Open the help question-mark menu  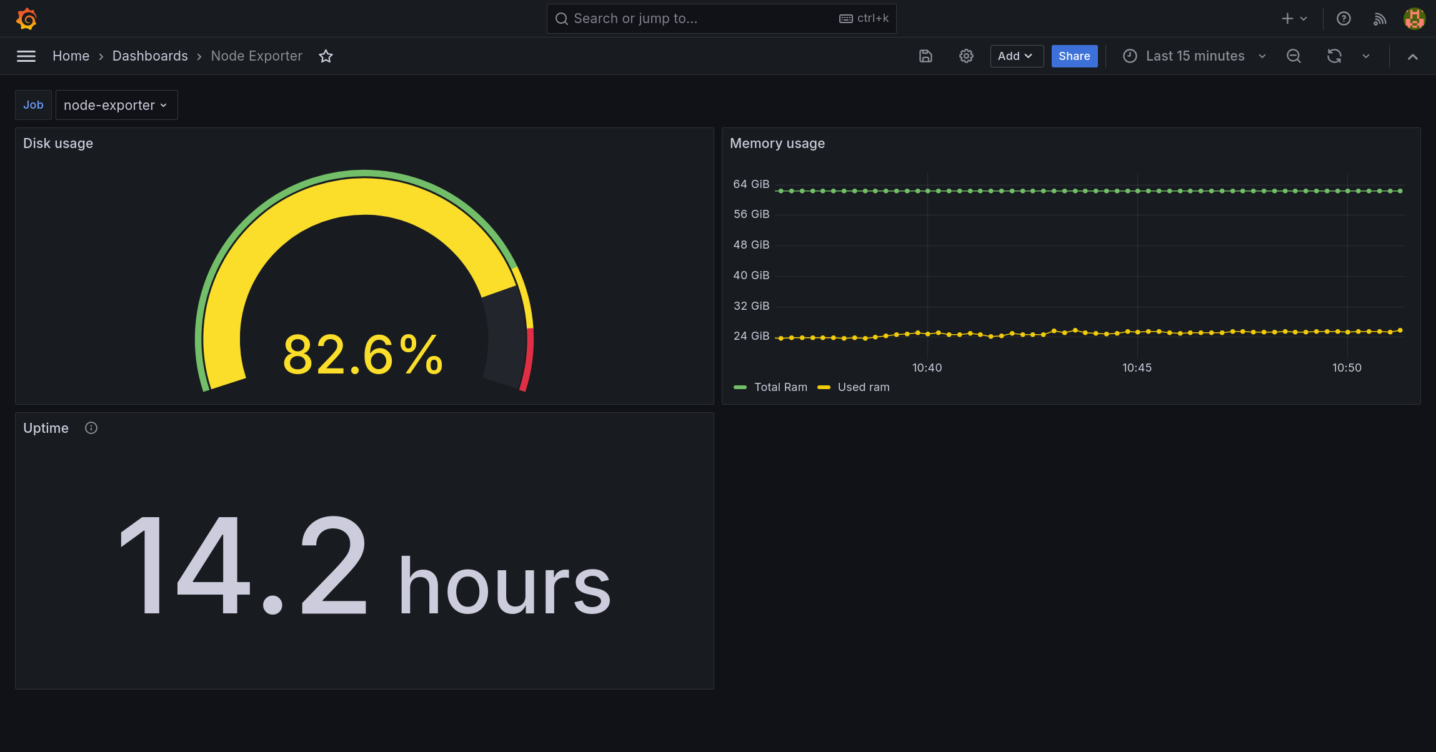[x=1344, y=19]
